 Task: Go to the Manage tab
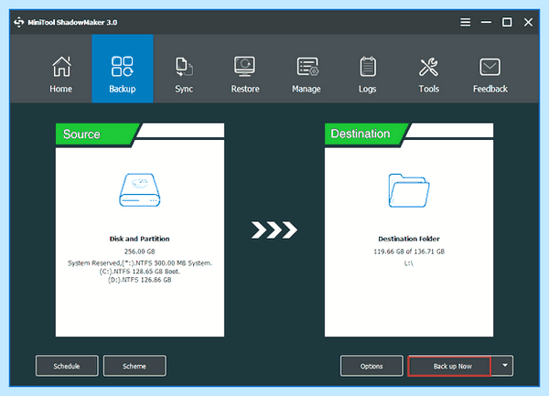307,69
